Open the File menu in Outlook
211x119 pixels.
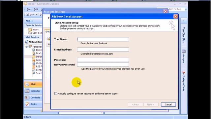point(29,9)
